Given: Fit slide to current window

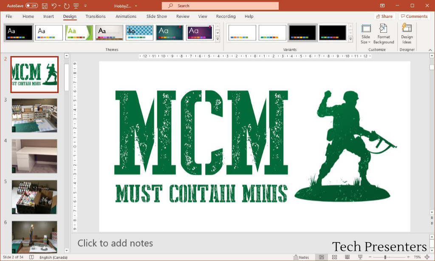Looking at the screenshot, I should [x=427, y=258].
